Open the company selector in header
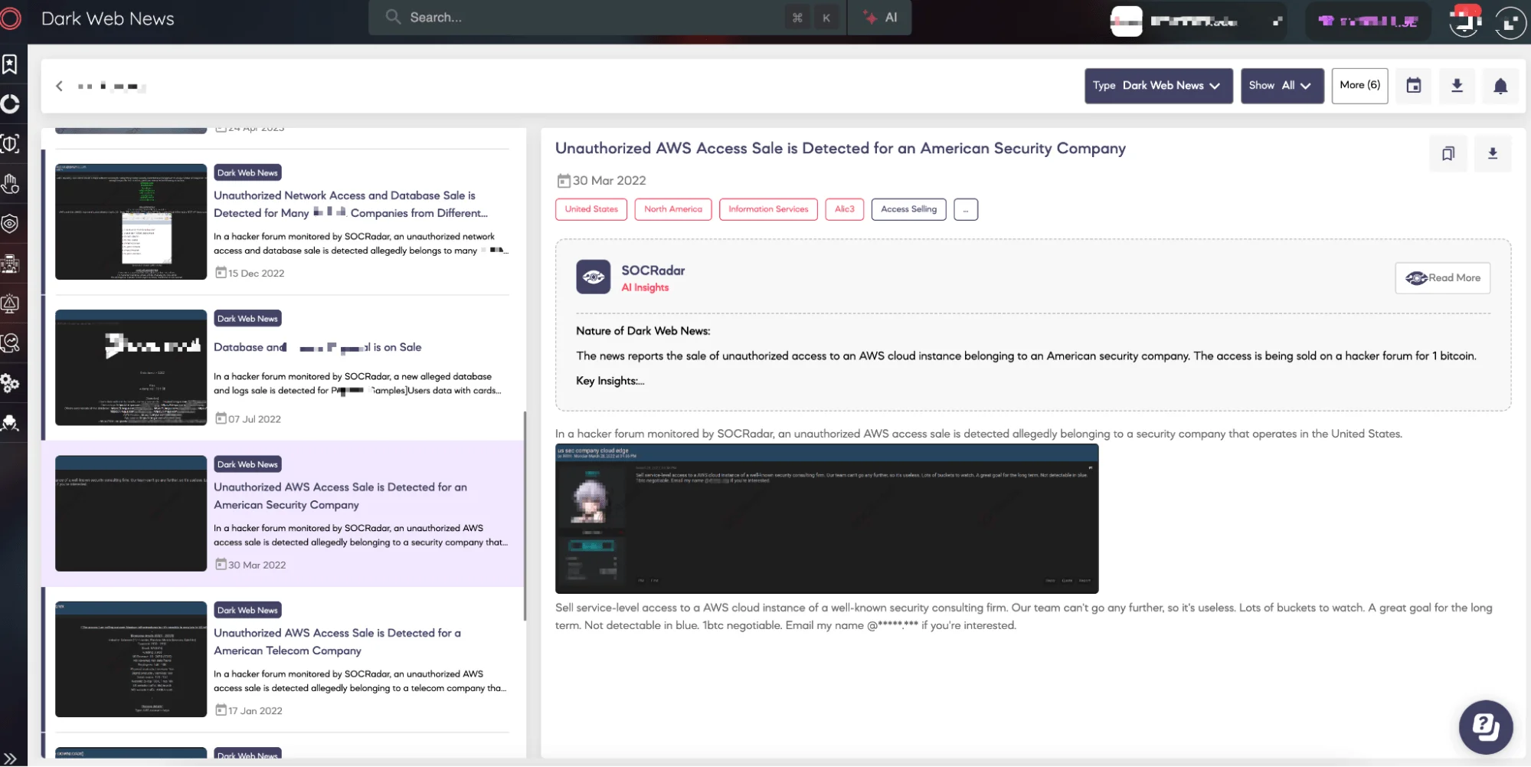 point(1197,21)
